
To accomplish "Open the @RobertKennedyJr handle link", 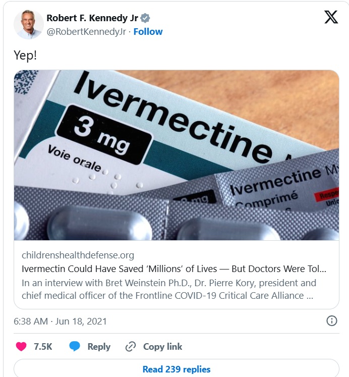I will click(x=86, y=31).
